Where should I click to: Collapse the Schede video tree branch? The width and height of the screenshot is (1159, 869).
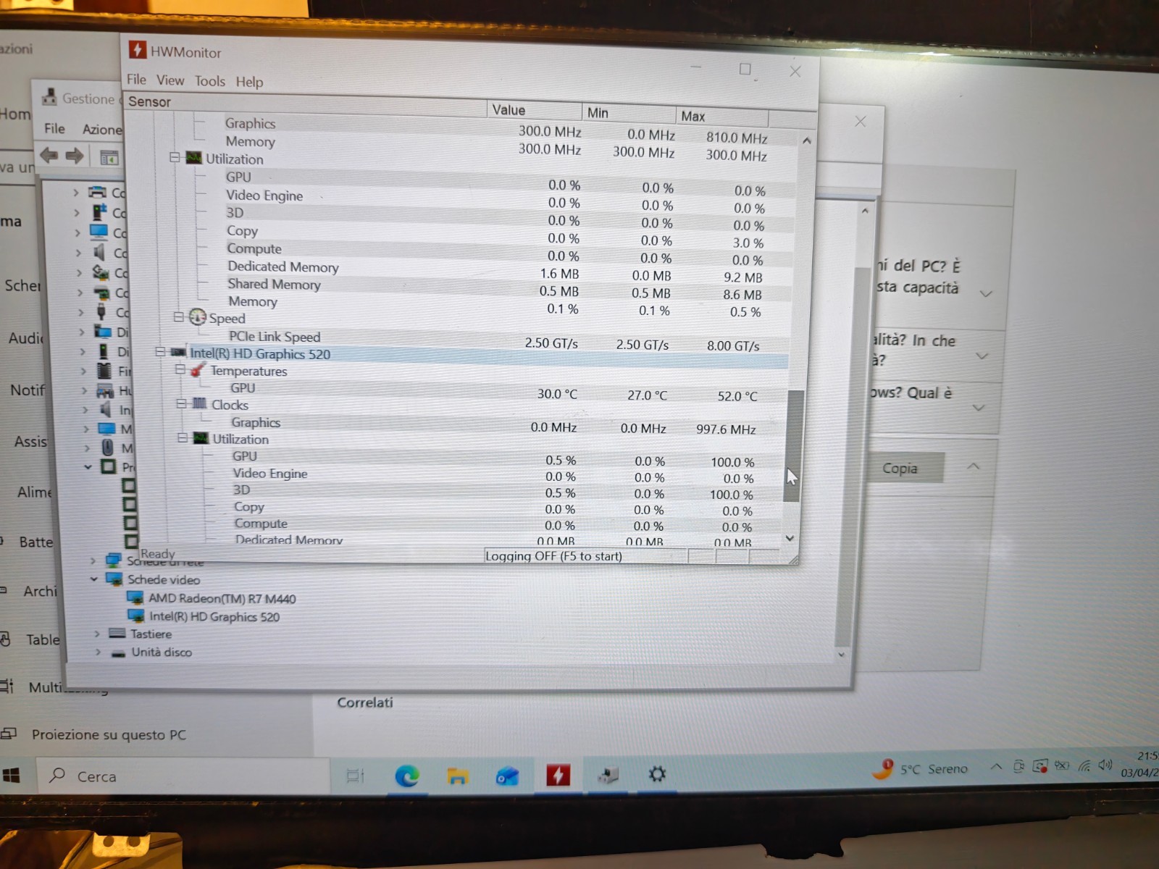(93, 579)
